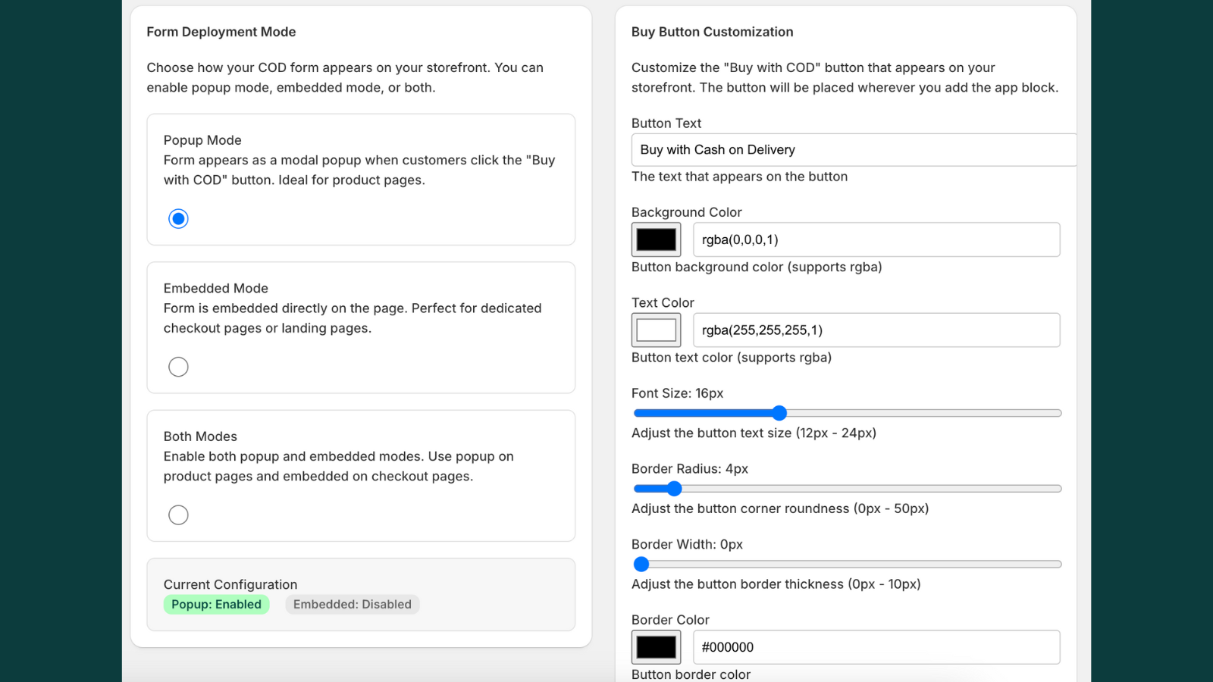
Task: Click the Popup Mode option card title
Action: [202, 140]
